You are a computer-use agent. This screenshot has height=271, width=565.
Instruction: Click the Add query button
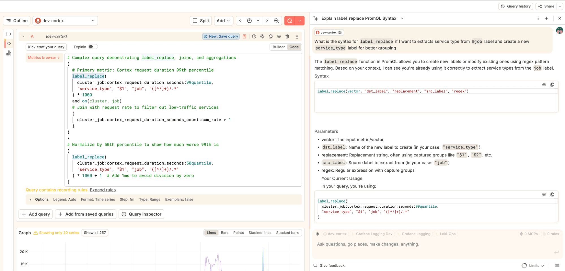click(35, 214)
